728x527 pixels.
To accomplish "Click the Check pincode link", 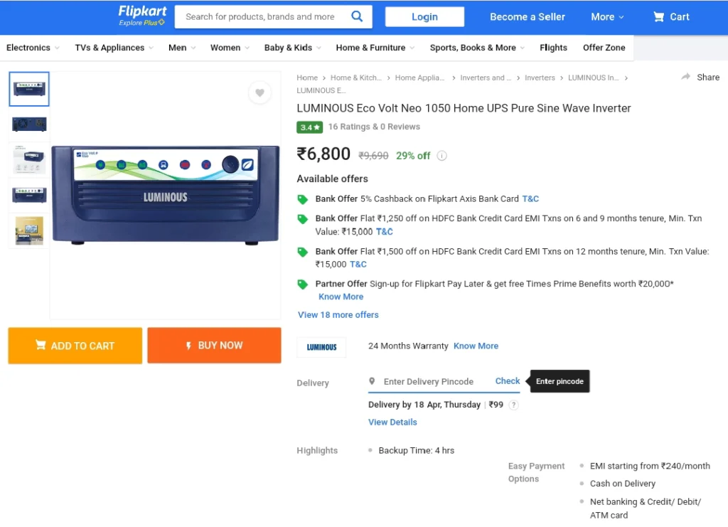I will click(x=507, y=381).
